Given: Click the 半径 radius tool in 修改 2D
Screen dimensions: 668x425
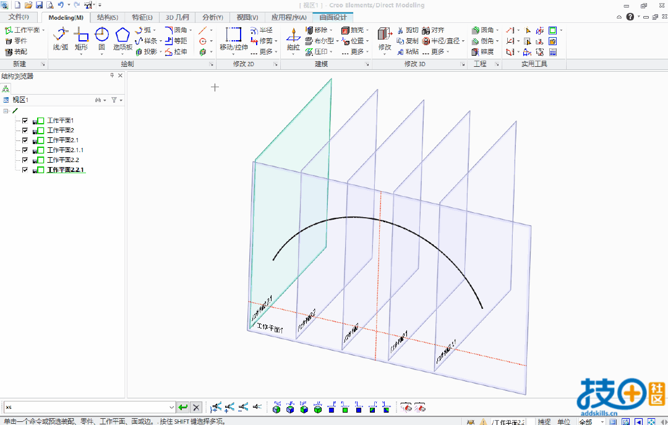Looking at the screenshot, I should coord(262,30).
